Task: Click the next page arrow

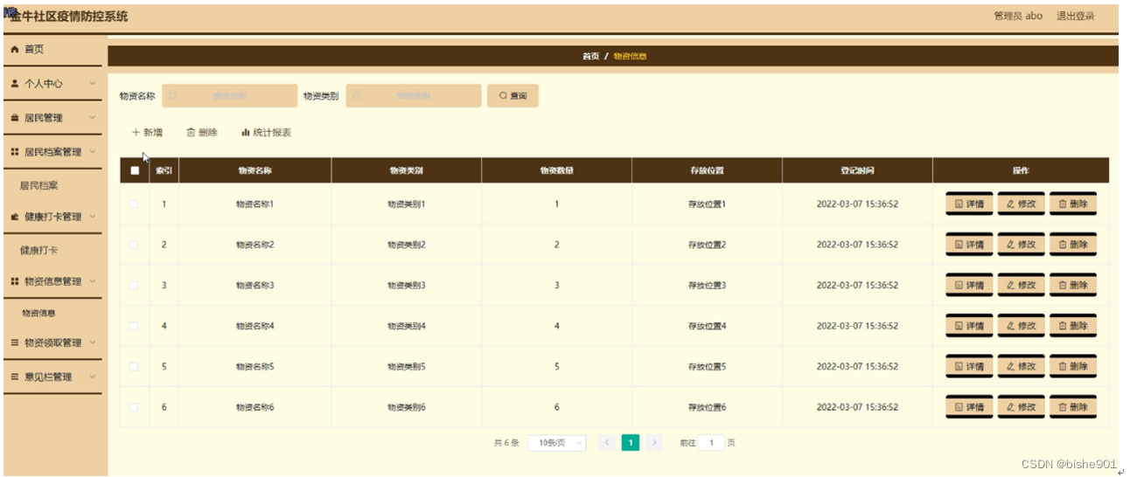Action: coord(654,443)
